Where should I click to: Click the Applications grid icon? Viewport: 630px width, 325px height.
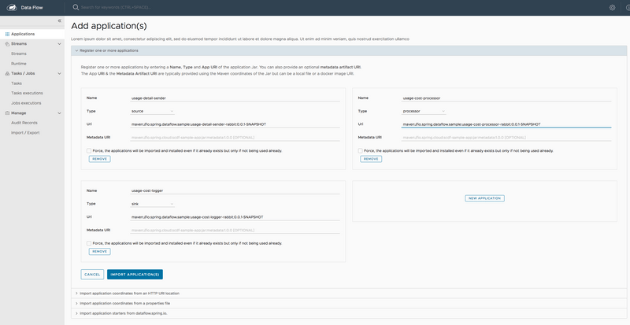7,34
